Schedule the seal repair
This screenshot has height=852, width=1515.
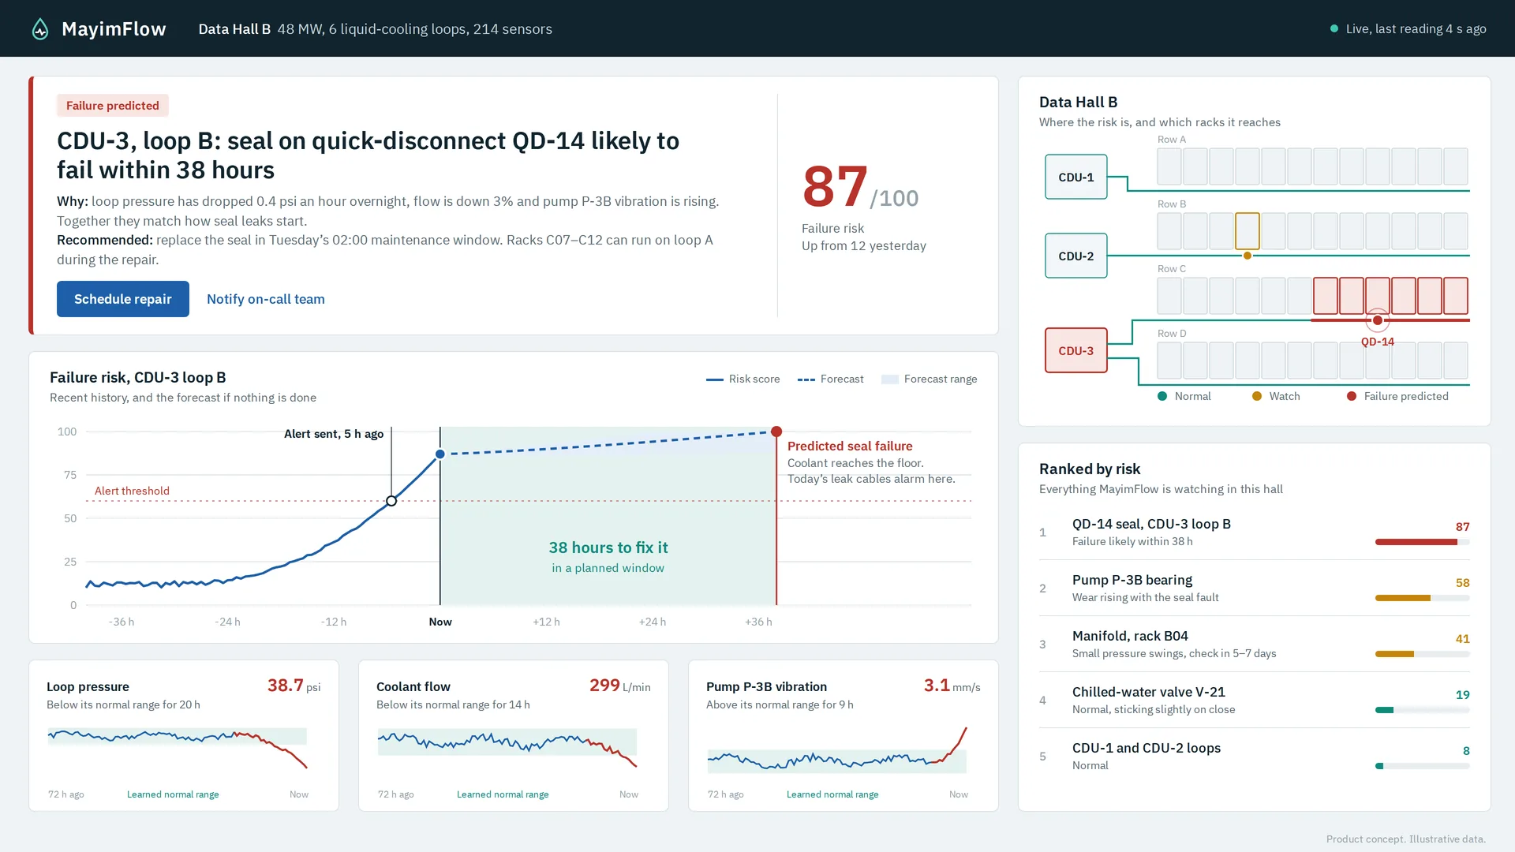(123, 299)
